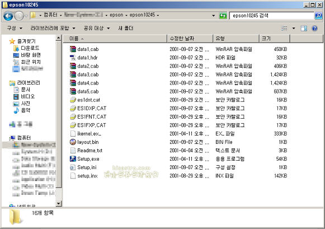Open the 사진 library
This screenshot has height=229, width=325.
26,103
